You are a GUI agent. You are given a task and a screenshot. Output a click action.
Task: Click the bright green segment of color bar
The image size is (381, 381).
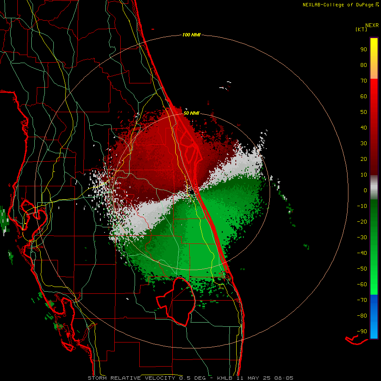point(374,247)
